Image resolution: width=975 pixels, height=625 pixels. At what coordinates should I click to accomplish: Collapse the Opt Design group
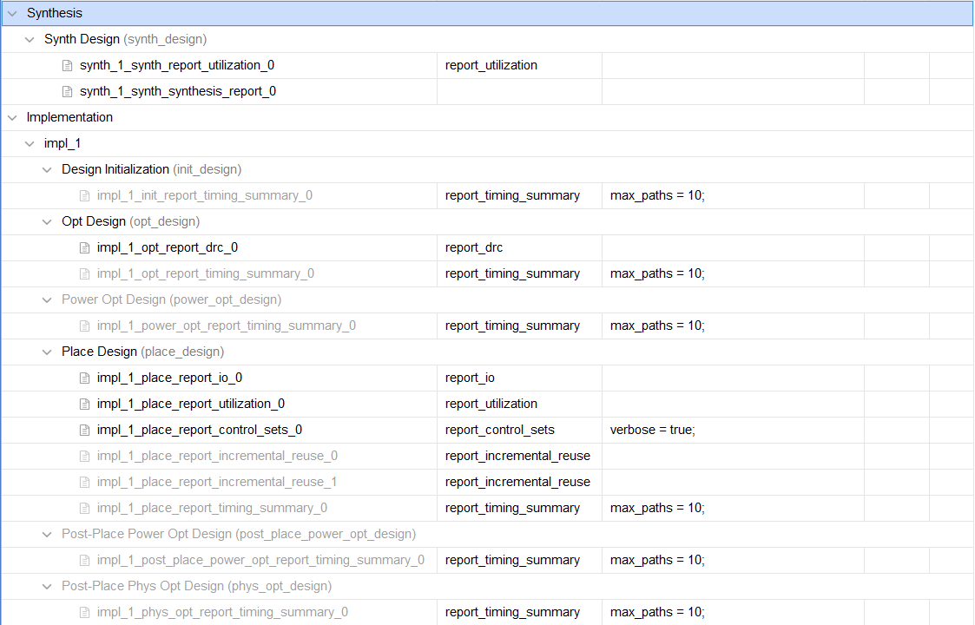click(x=47, y=221)
